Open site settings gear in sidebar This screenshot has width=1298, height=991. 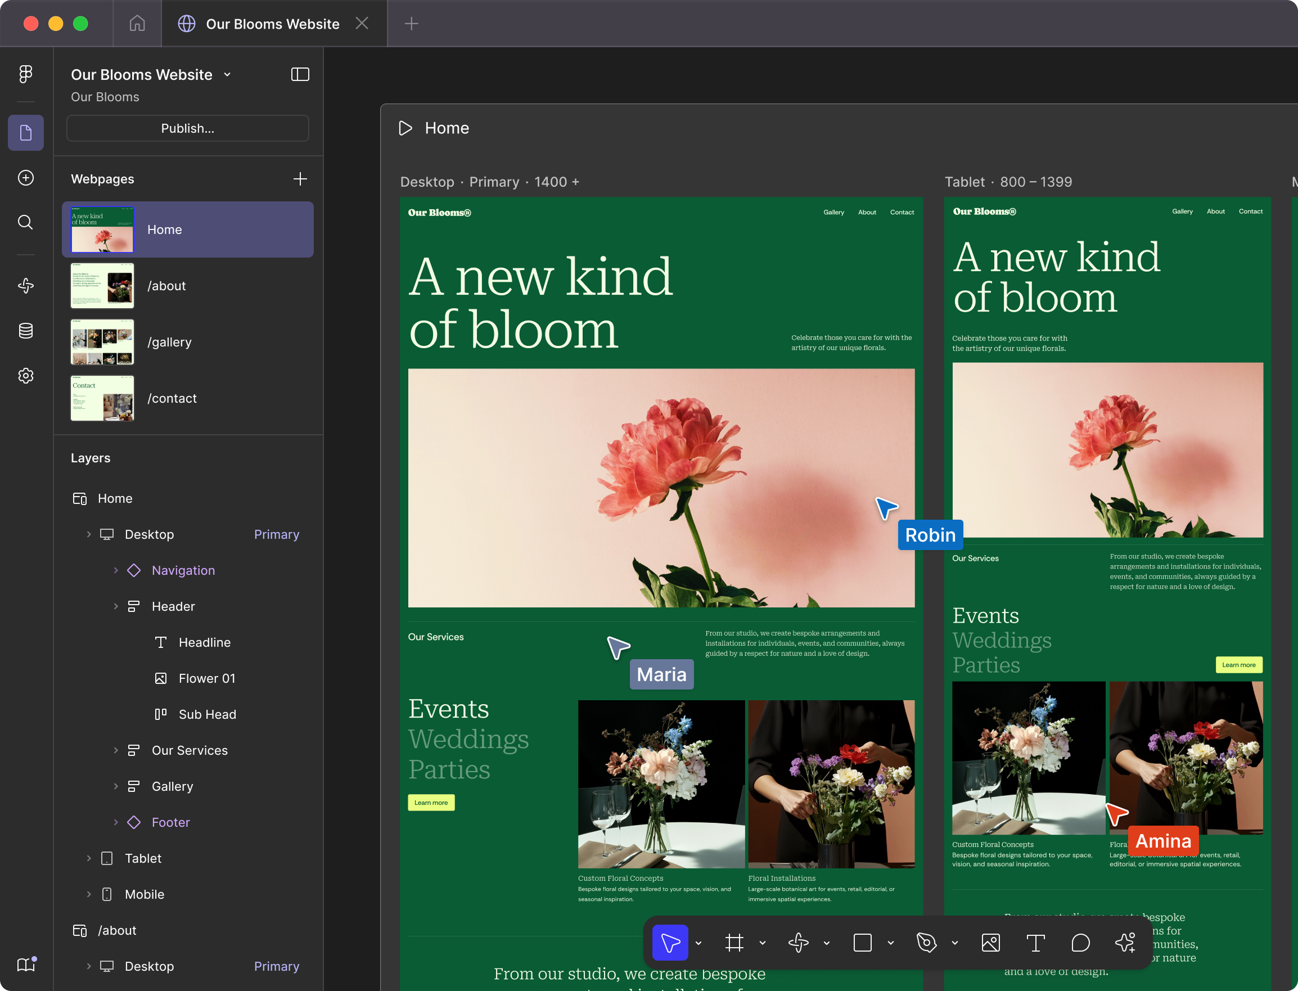coord(25,376)
